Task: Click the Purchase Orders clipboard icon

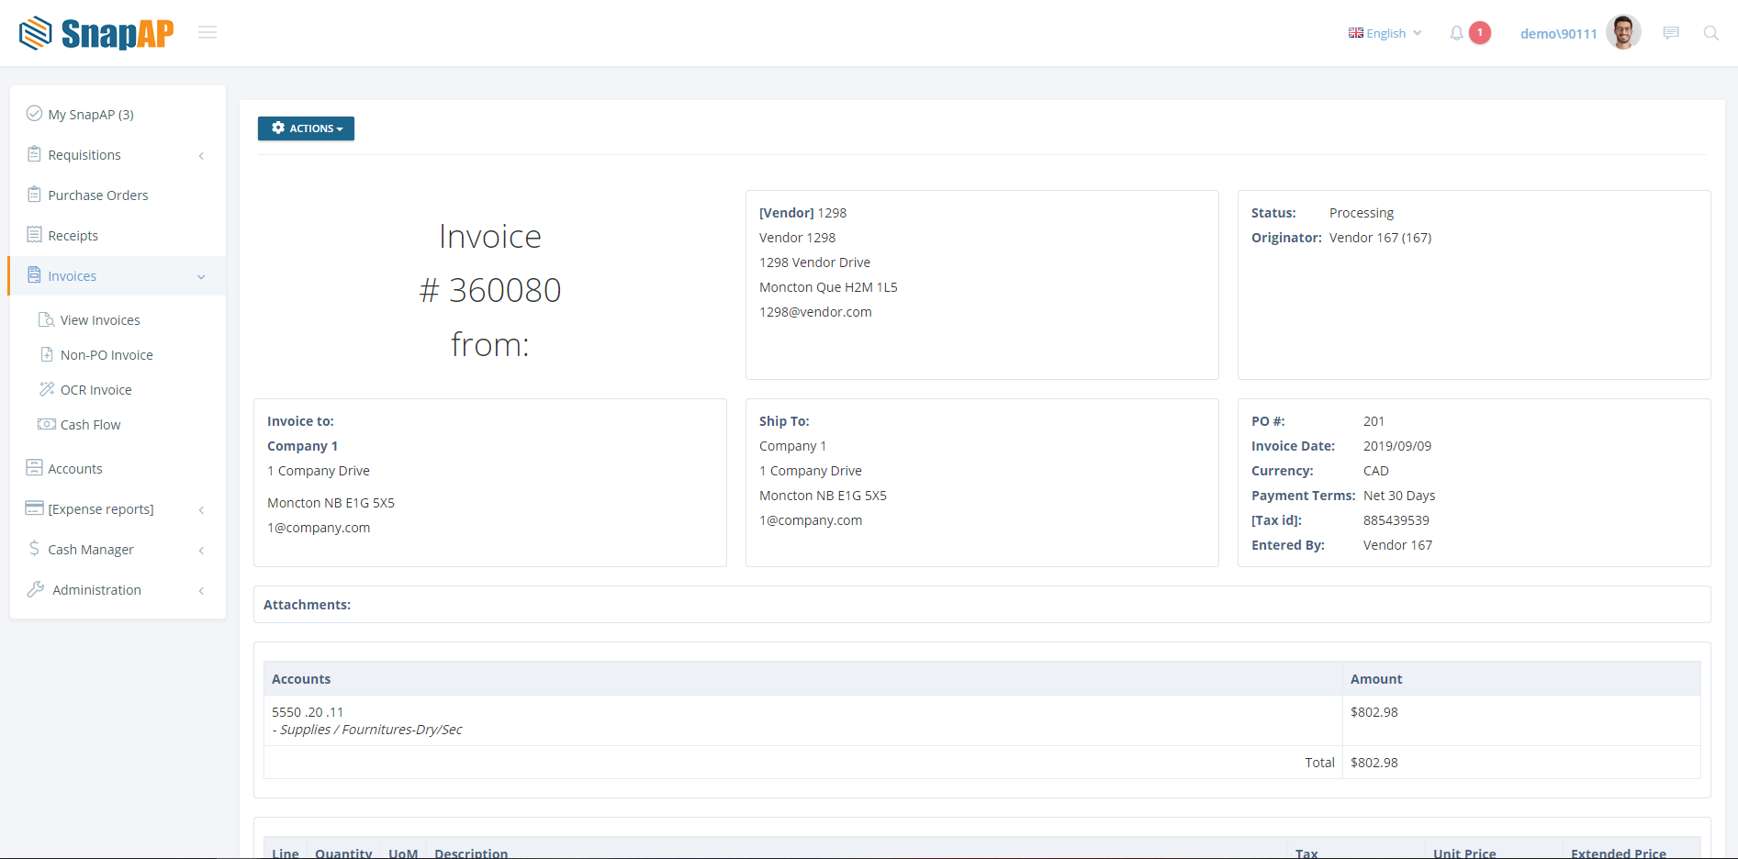Action: coord(34,194)
